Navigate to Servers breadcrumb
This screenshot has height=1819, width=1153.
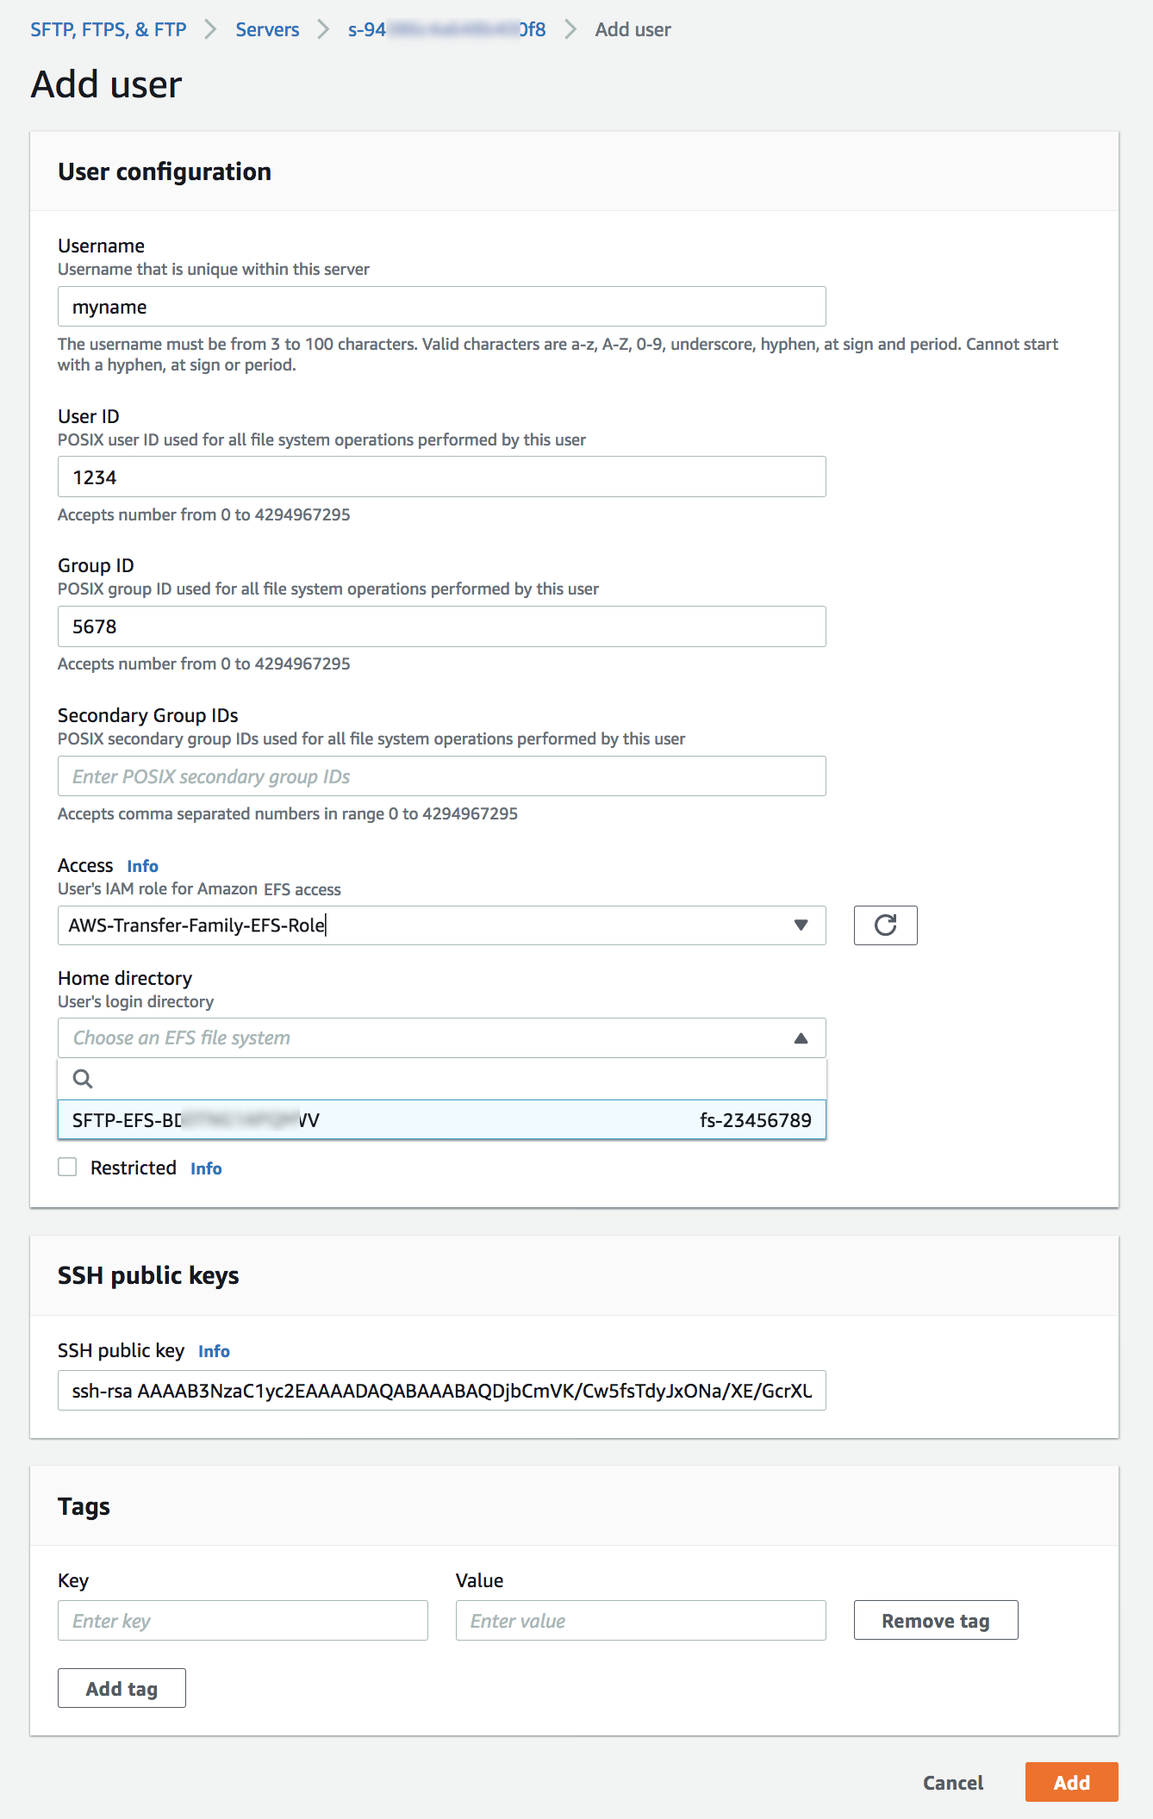tap(267, 29)
